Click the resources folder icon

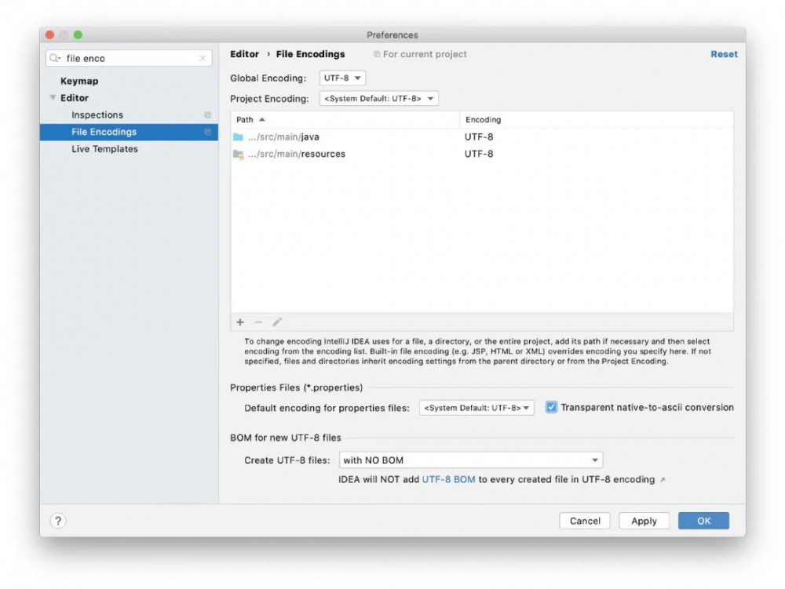point(239,155)
